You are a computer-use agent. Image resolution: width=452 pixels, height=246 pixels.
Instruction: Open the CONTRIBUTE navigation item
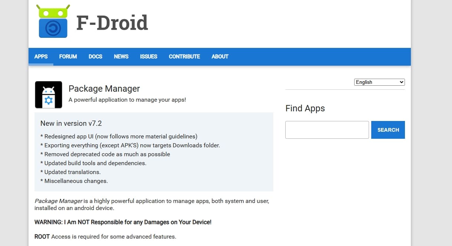coord(185,56)
